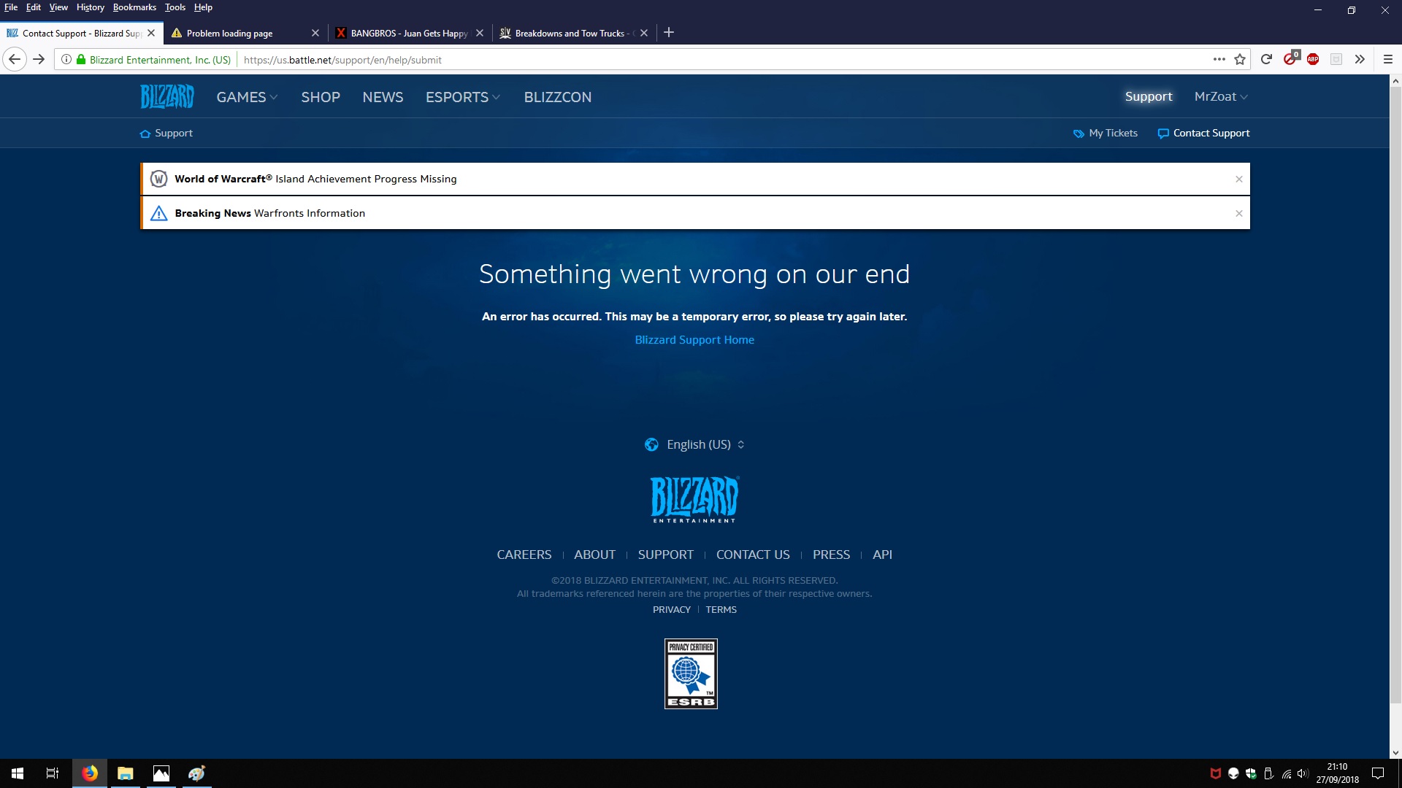
Task: Click the Blizzard logo in the header
Action: coord(167,96)
